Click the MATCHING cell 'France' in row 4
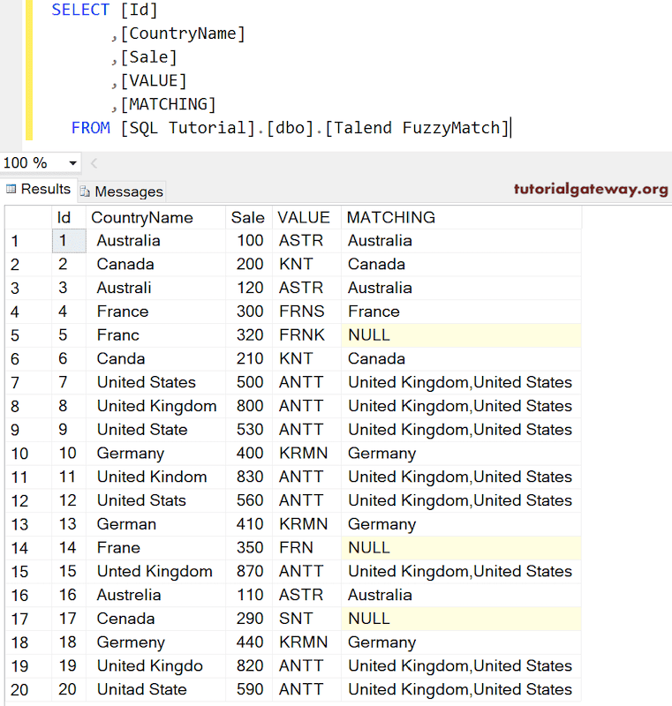672x706 pixels. (461, 312)
